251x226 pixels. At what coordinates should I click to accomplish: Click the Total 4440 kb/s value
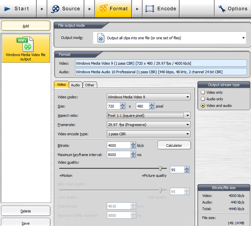pos(236,209)
